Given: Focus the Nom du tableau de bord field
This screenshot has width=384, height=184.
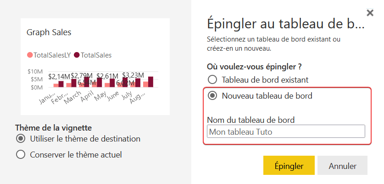Looking at the screenshot, I should 286,131.
